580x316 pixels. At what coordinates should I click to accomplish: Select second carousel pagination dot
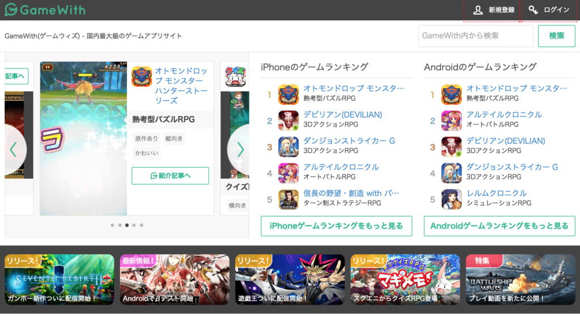tap(120, 225)
